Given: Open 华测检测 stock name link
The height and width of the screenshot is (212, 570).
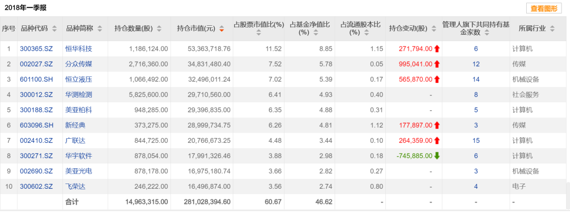Looking at the screenshot, I should coord(79,95).
